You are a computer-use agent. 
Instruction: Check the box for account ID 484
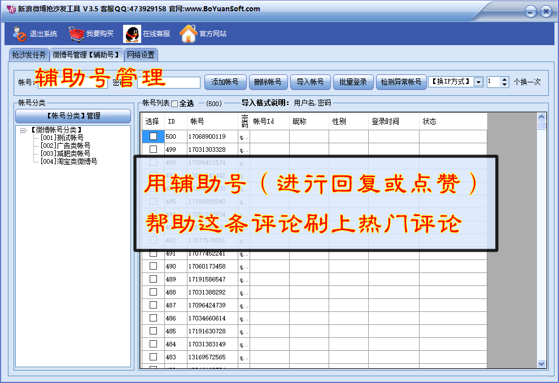click(x=153, y=344)
